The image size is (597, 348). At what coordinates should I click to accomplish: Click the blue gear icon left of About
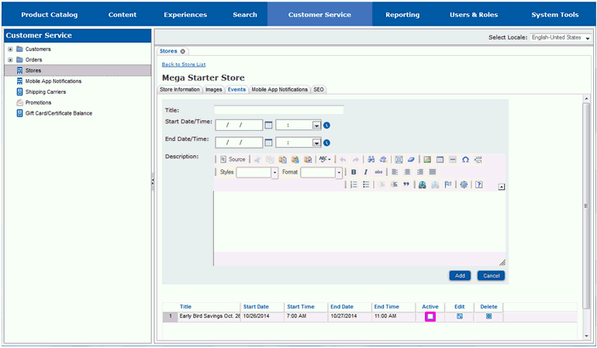pos(464,184)
